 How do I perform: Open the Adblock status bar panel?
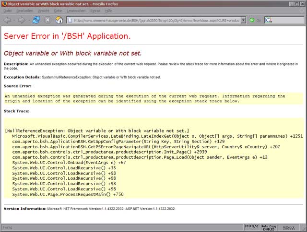289,227
